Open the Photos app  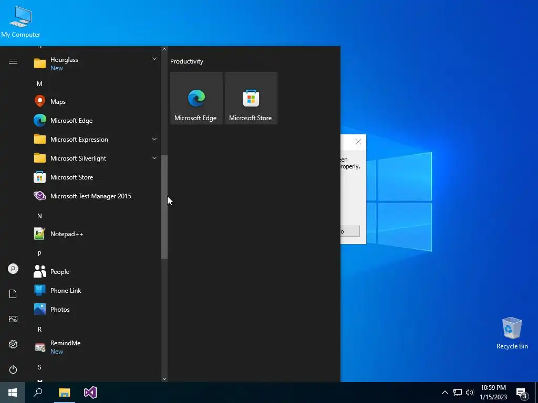96,309
